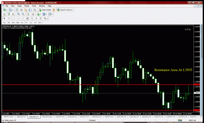Open the Strategy Tester icon
This screenshot has width=204, height=123.
pos(35,10)
